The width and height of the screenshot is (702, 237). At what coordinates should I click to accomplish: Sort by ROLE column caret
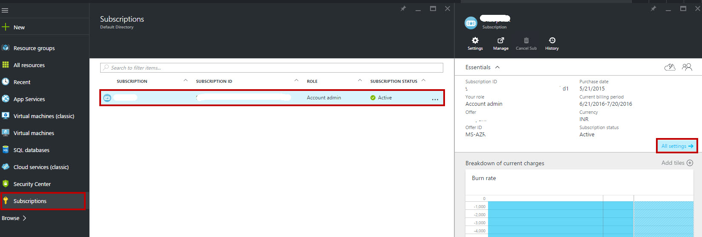[x=360, y=80]
